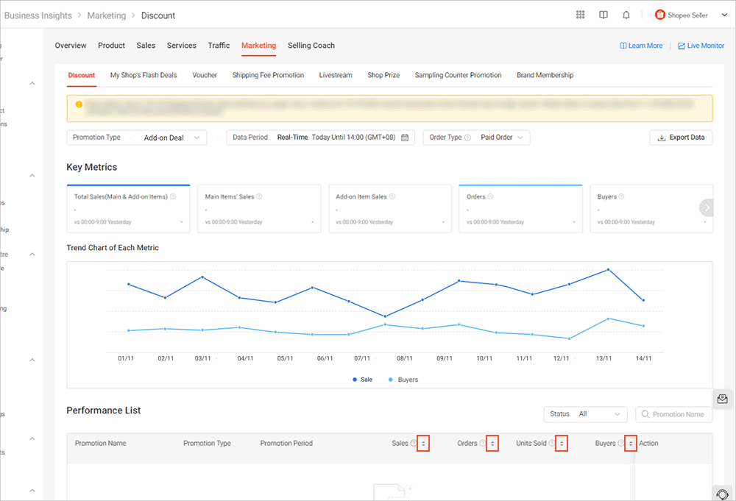Open customer support via the headset icon
The height and width of the screenshot is (501, 736).
(722, 494)
